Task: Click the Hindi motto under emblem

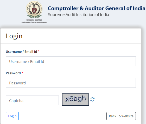Action: 34,20
